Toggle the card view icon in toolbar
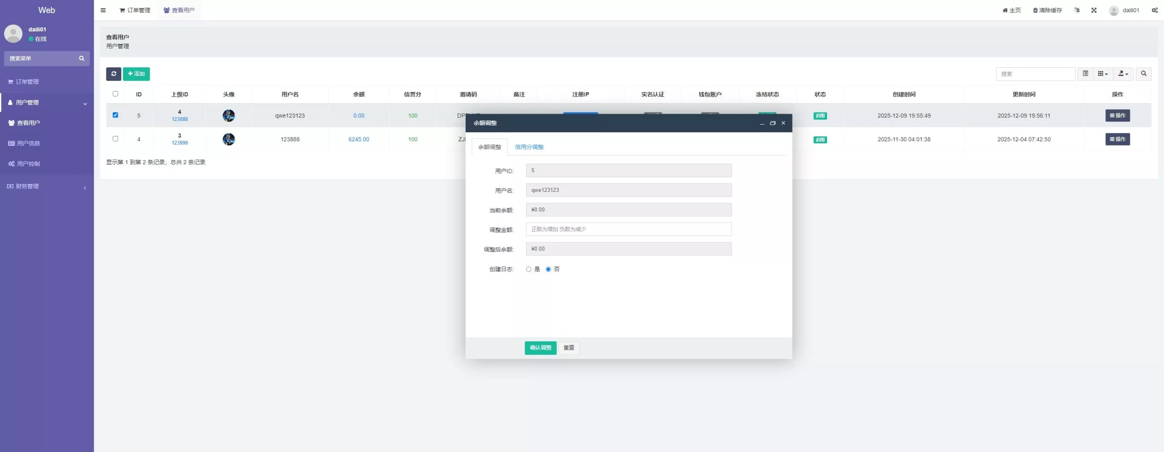Image resolution: width=1164 pixels, height=452 pixels. (1085, 74)
